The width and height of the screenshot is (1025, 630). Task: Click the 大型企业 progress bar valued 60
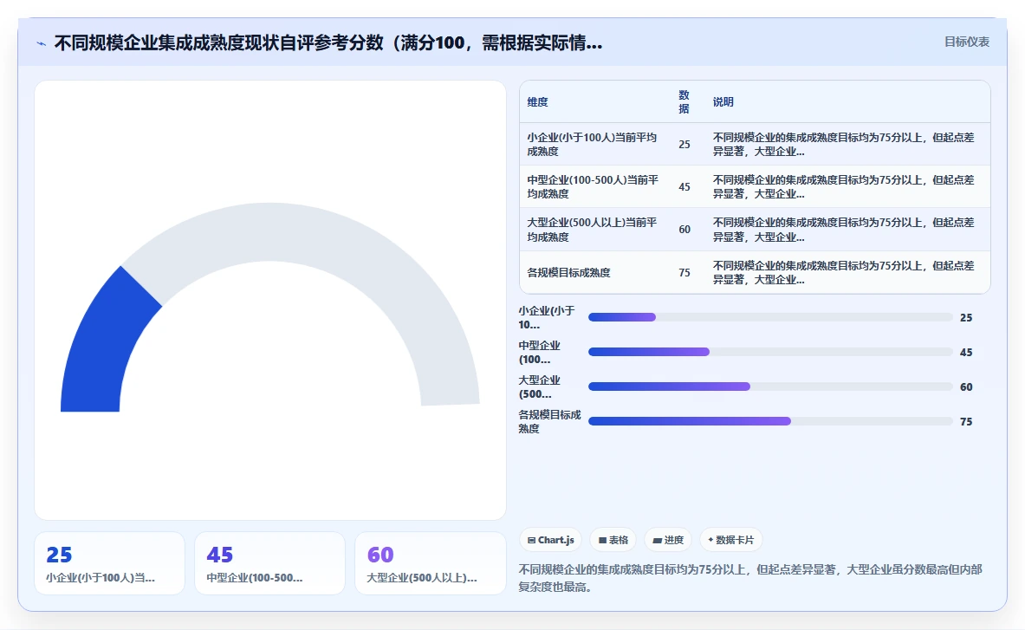[x=770, y=386]
